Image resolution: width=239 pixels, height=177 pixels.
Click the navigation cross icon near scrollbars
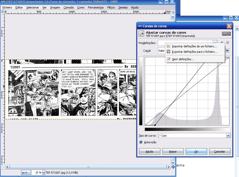[173, 167]
